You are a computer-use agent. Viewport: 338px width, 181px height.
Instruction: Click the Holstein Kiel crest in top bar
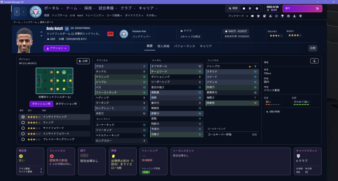[35, 12]
